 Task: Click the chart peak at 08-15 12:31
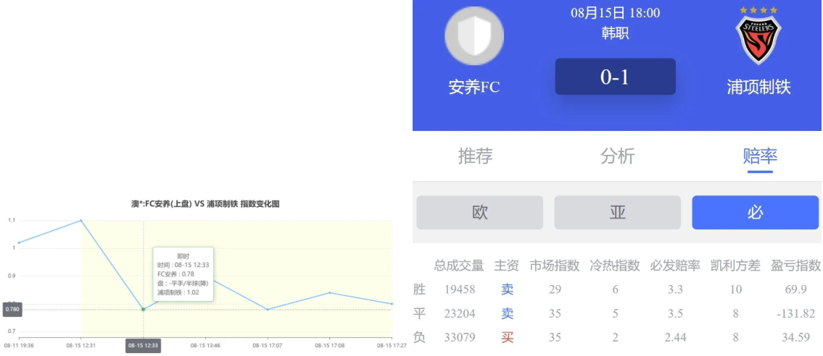coord(80,220)
